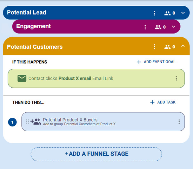
Task: Click Potential Lead stage title
Action: coord(27,13)
